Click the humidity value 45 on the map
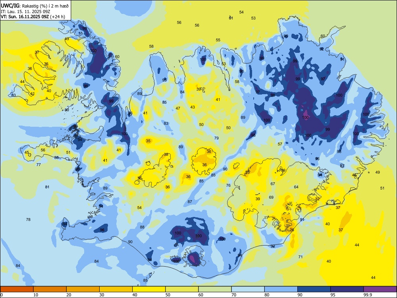This screenshot has width=397, height=298. point(27,153)
